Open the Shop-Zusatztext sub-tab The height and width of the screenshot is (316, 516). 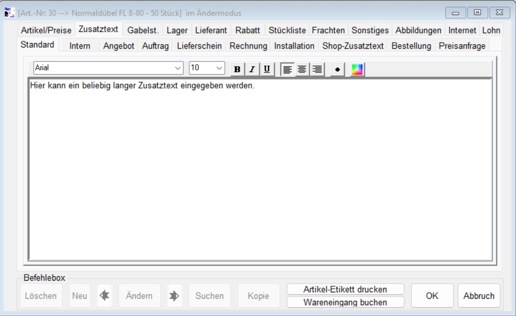pos(353,46)
